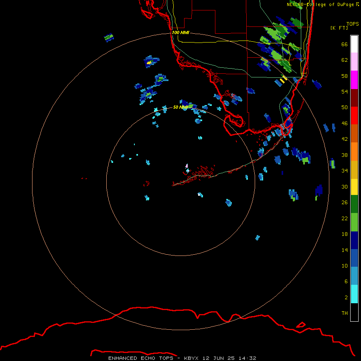Select the dark red (maroon) legend swatch
Viewport: 361px width, 361px height.
point(354,97)
